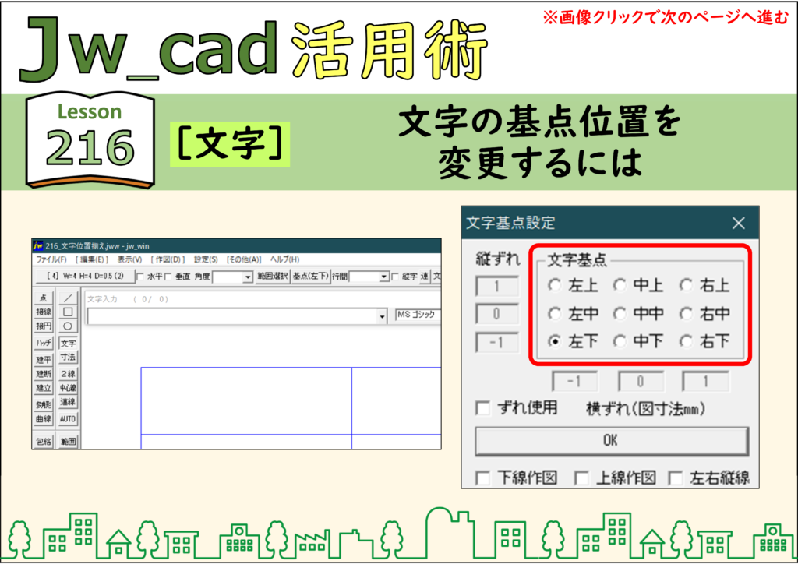798x564 pixels.
Task: Click the [4] W=4 H=4 D=0.5 button
Action: pyautogui.click(x=86, y=276)
